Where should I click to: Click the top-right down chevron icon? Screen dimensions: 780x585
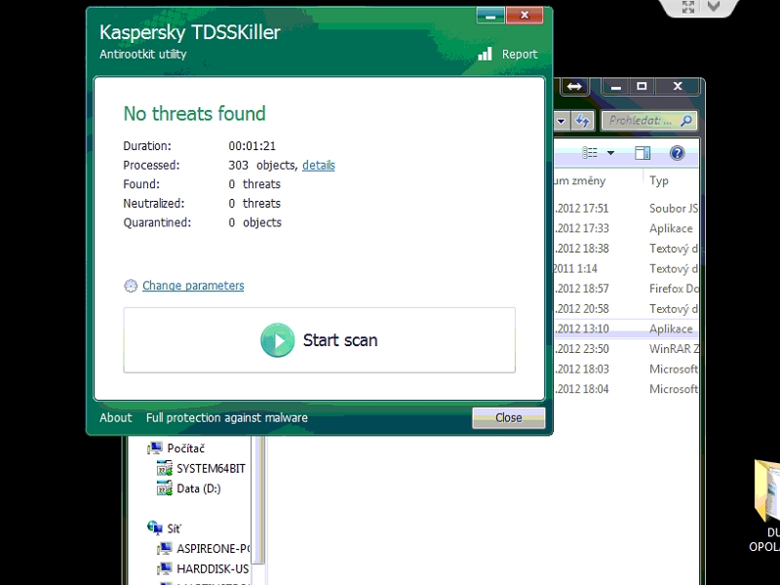(x=714, y=7)
